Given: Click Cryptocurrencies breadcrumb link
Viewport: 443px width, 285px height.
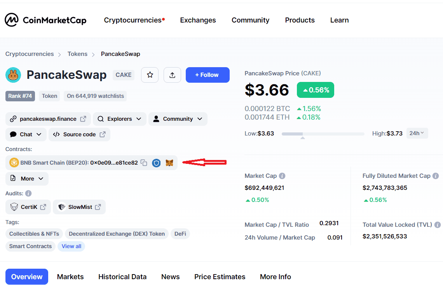Looking at the screenshot, I should (30, 54).
